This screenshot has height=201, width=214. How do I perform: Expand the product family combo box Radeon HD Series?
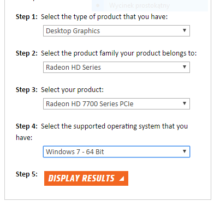coord(116,68)
